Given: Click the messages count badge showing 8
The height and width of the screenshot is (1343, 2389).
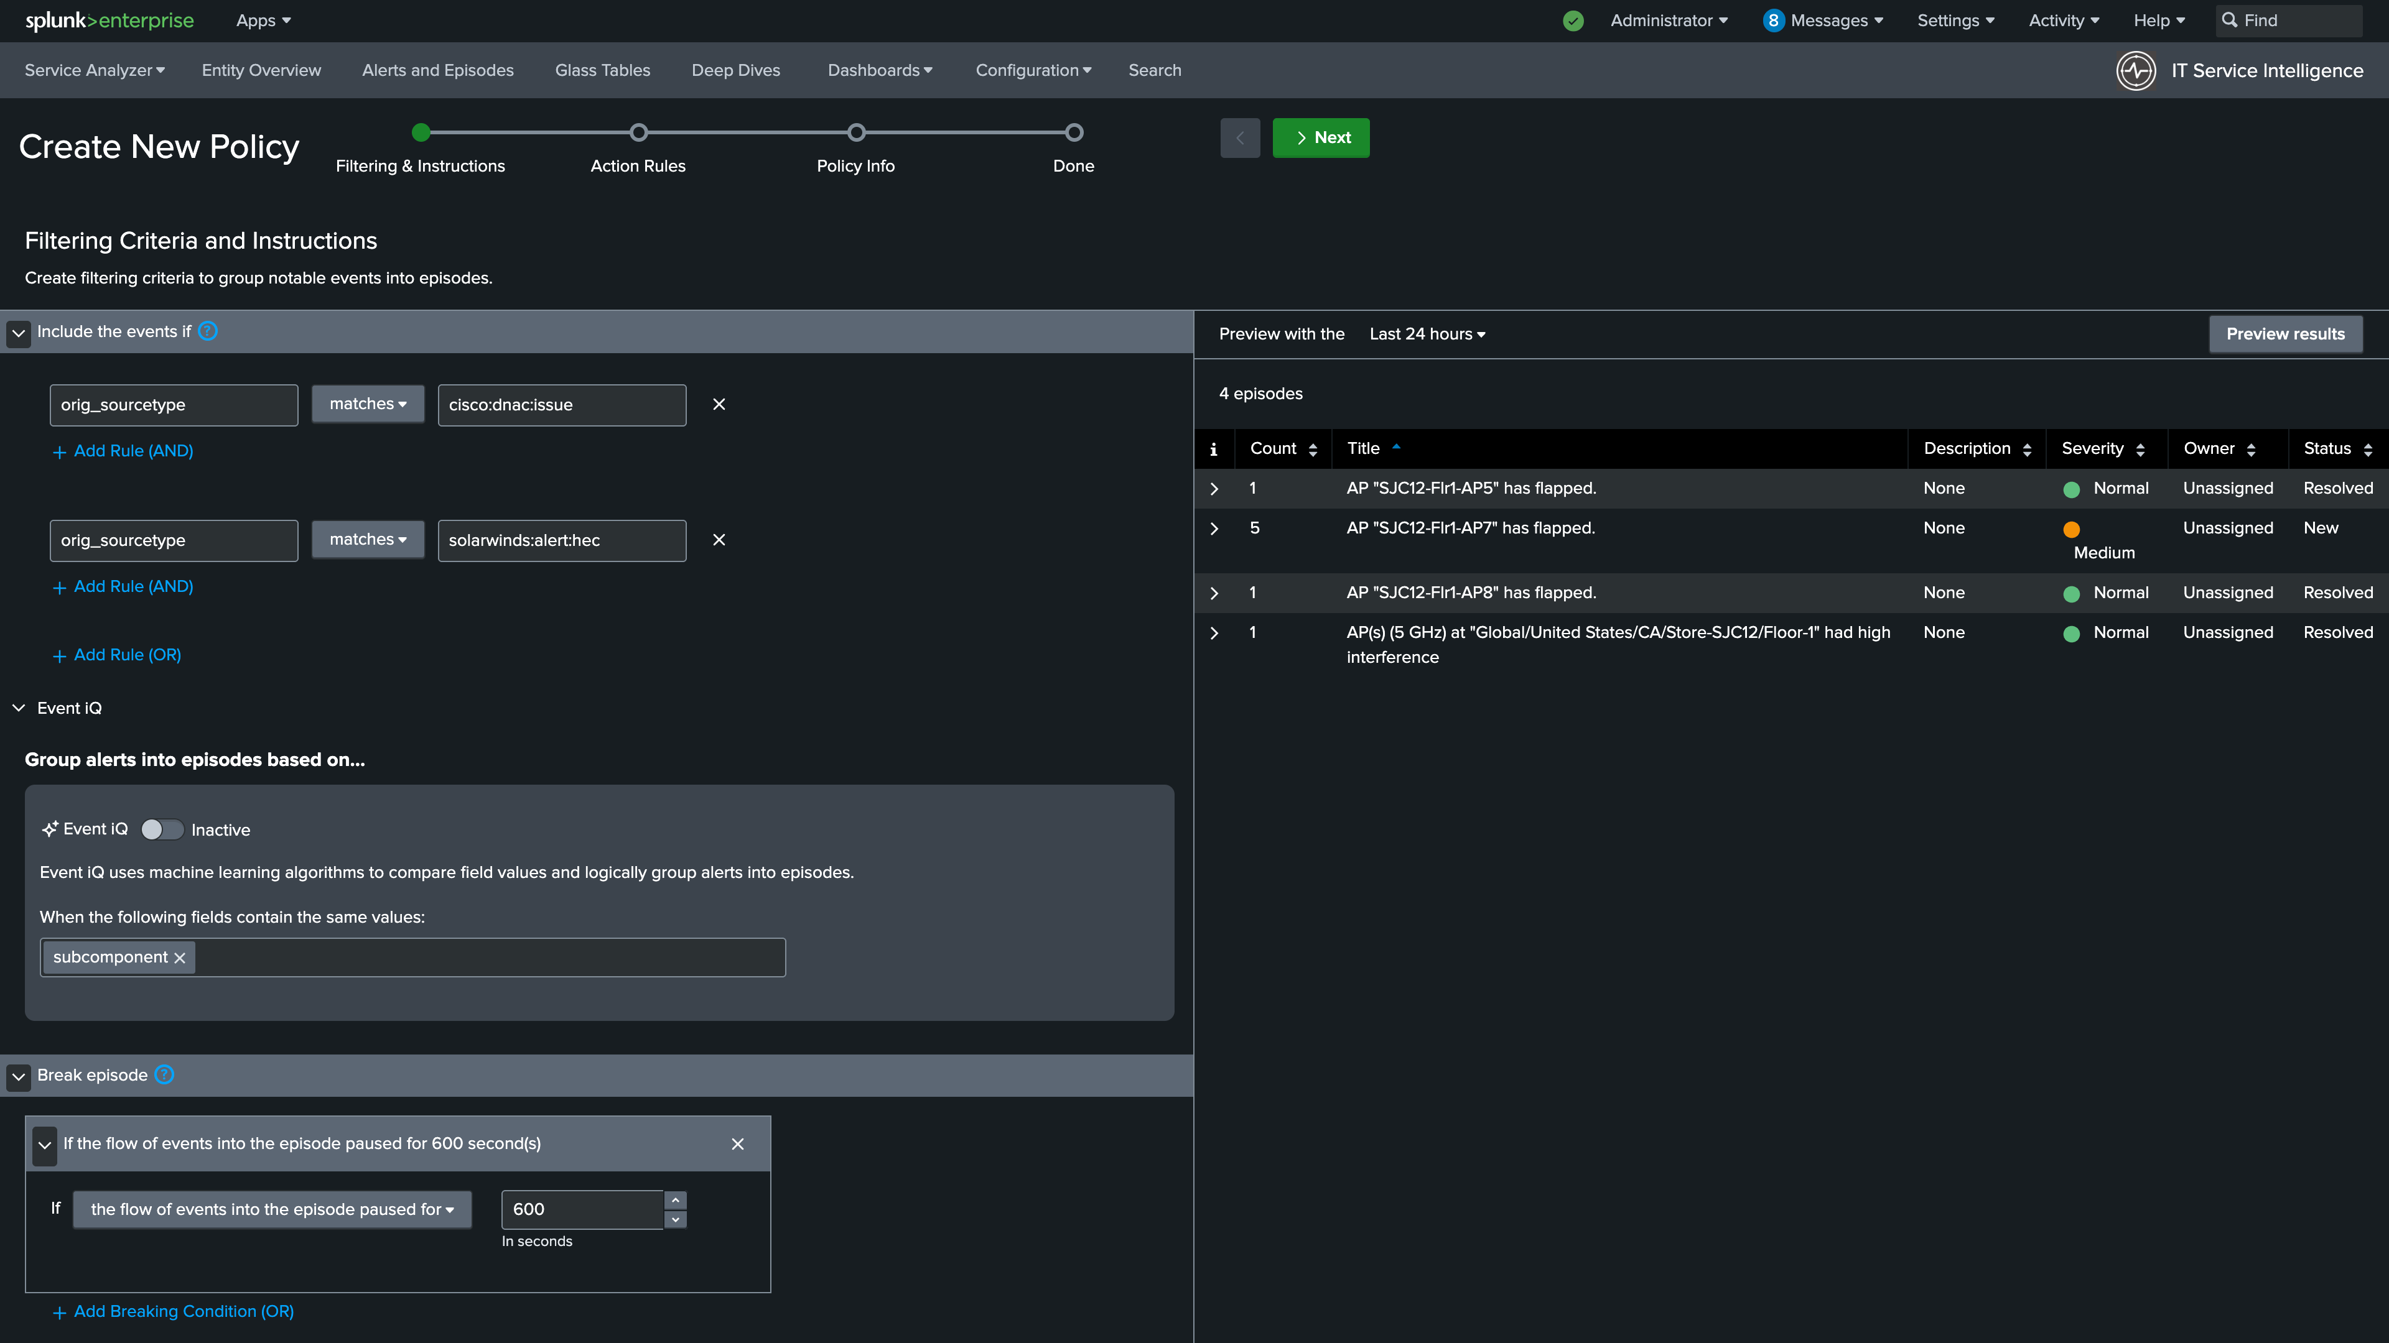Looking at the screenshot, I should [1773, 21].
